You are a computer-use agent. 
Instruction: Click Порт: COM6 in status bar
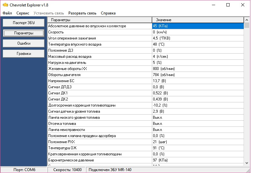pos(24,170)
